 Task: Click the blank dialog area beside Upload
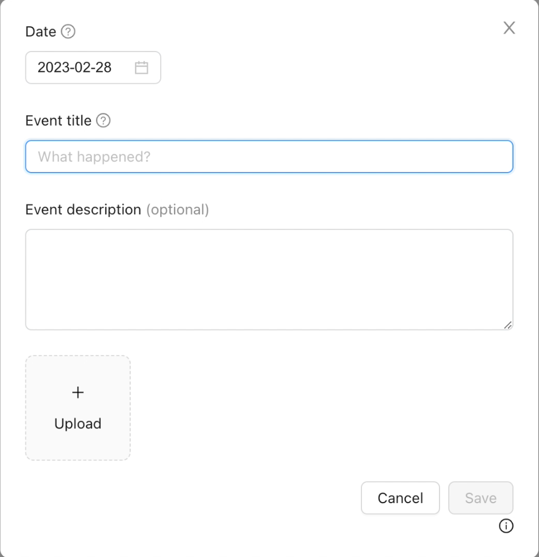pyautogui.click(x=318, y=408)
